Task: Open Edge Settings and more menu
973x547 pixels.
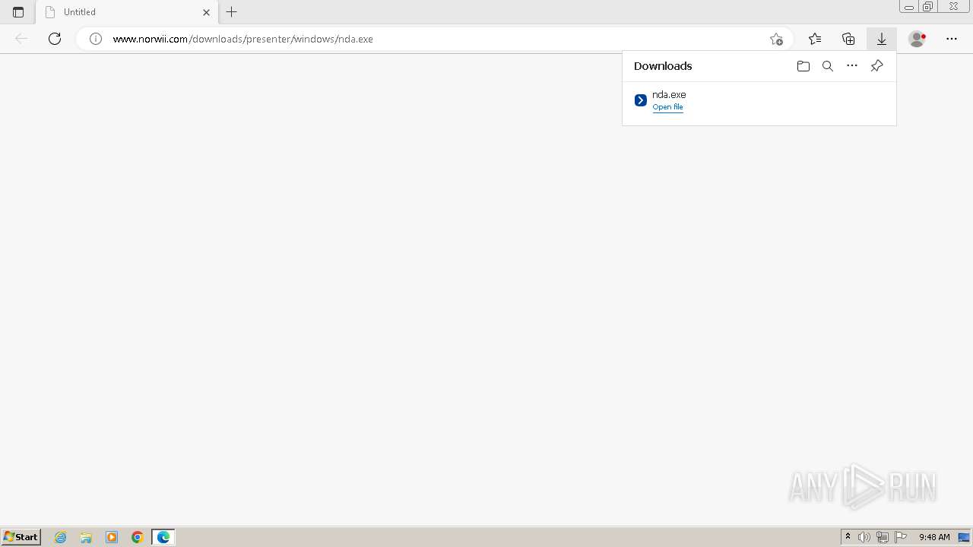Action: (952, 39)
